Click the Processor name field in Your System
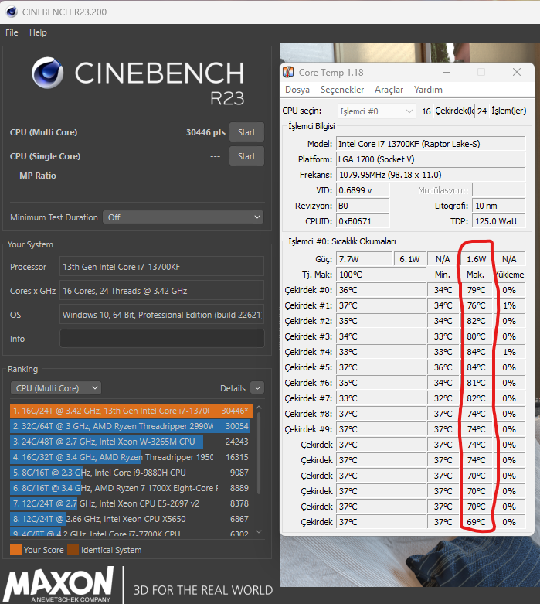The image size is (540, 604). [x=162, y=267]
